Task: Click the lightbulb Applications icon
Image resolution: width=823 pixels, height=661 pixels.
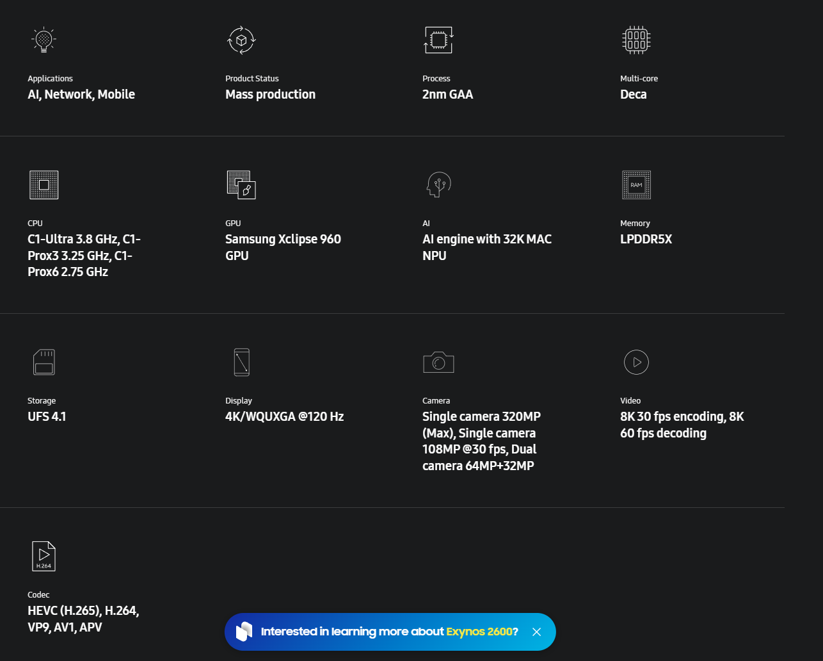Action: click(x=44, y=40)
